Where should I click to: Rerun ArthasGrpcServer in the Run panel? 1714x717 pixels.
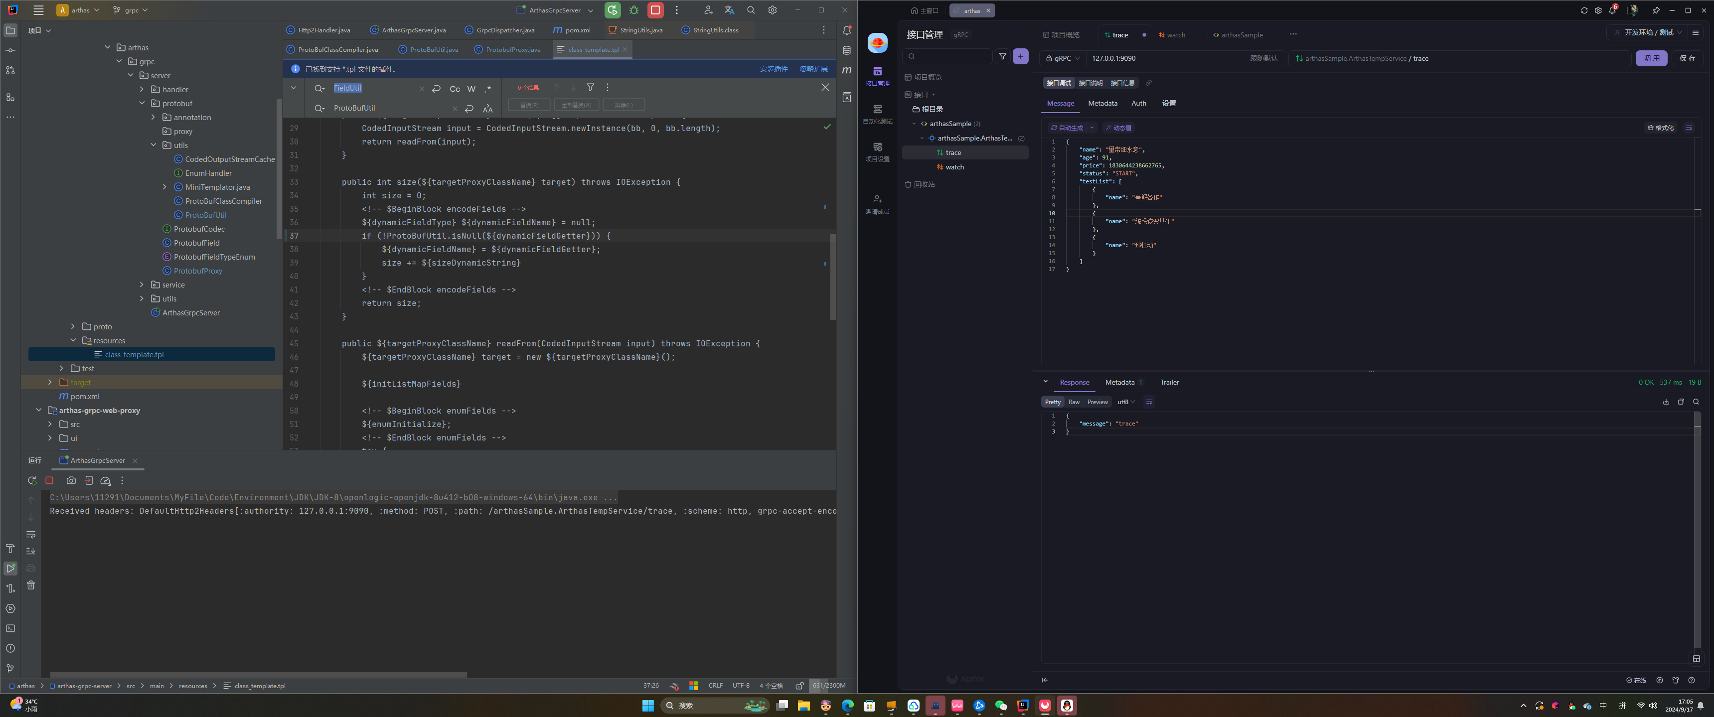pyautogui.click(x=32, y=480)
